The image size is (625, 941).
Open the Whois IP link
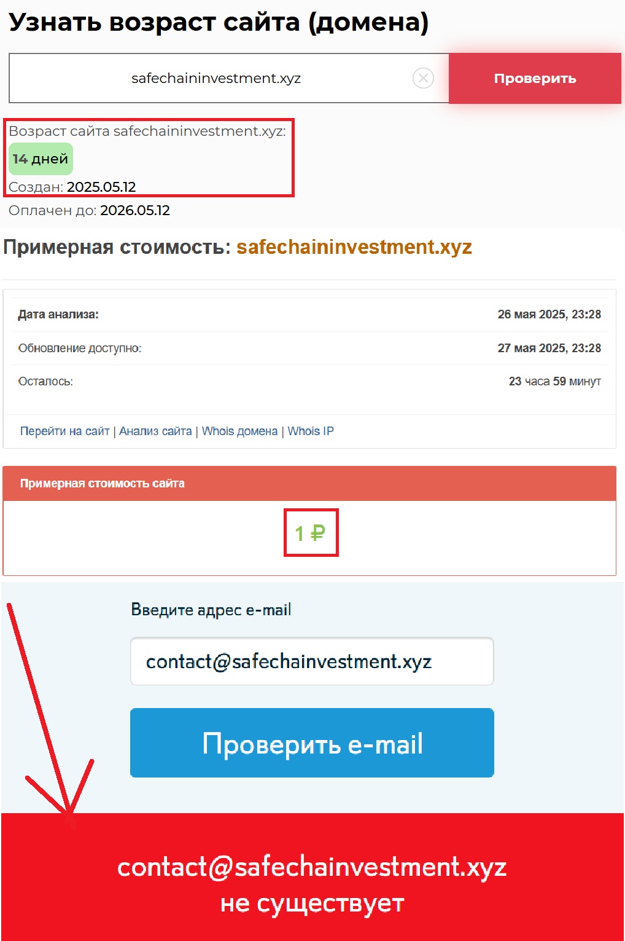311,431
